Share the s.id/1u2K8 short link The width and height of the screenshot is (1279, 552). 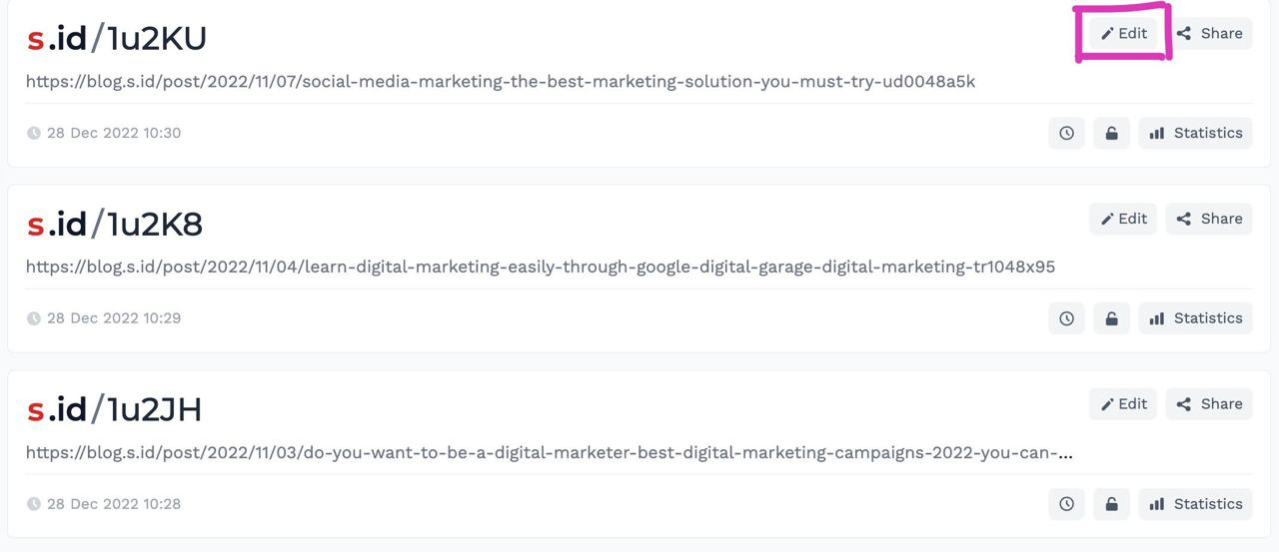tap(1209, 219)
